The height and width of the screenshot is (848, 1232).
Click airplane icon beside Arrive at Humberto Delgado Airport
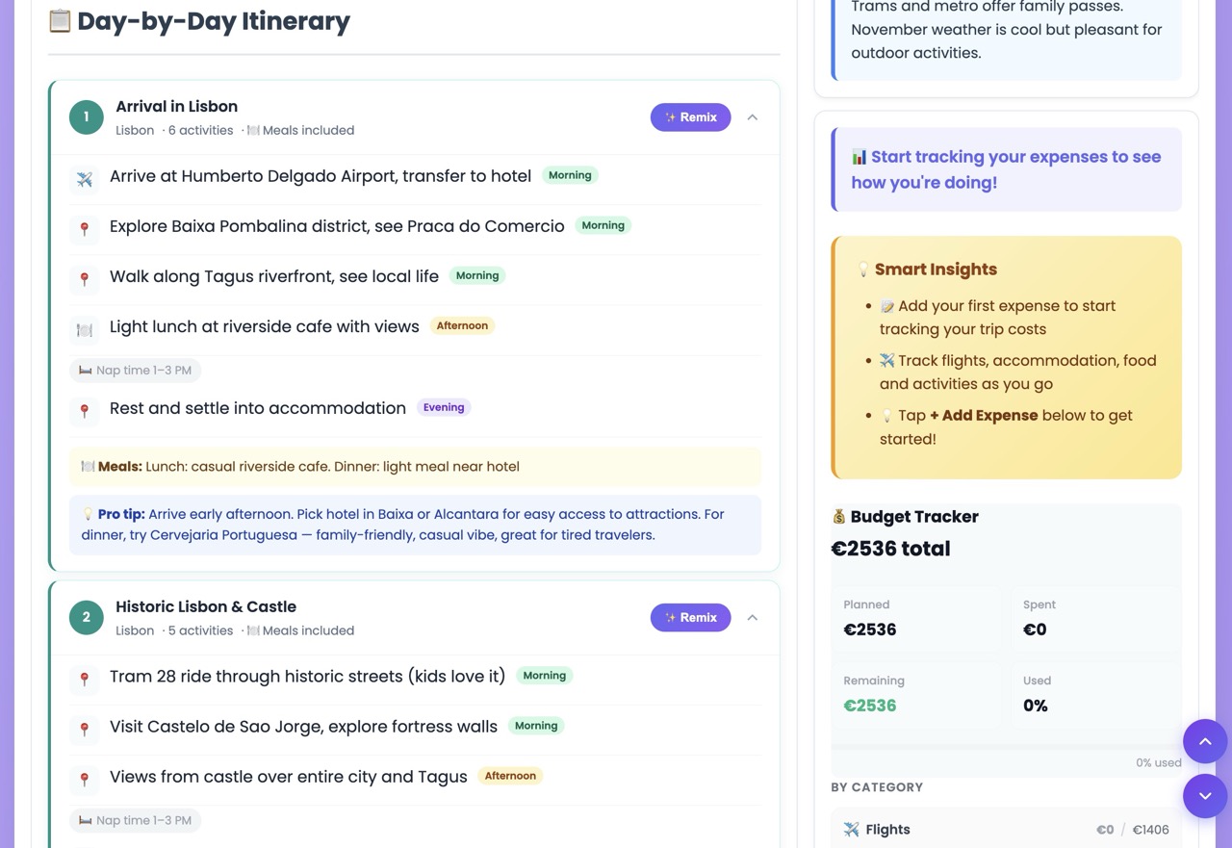pyautogui.click(x=85, y=179)
